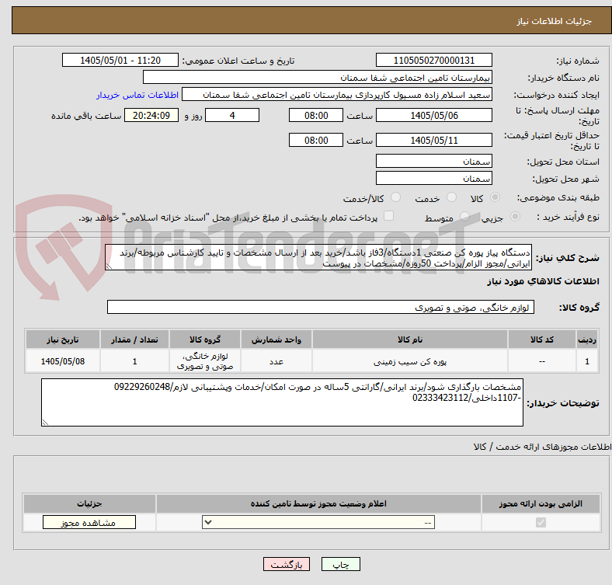
Task: Click the buyer explanations textarea
Action: pos(282,402)
